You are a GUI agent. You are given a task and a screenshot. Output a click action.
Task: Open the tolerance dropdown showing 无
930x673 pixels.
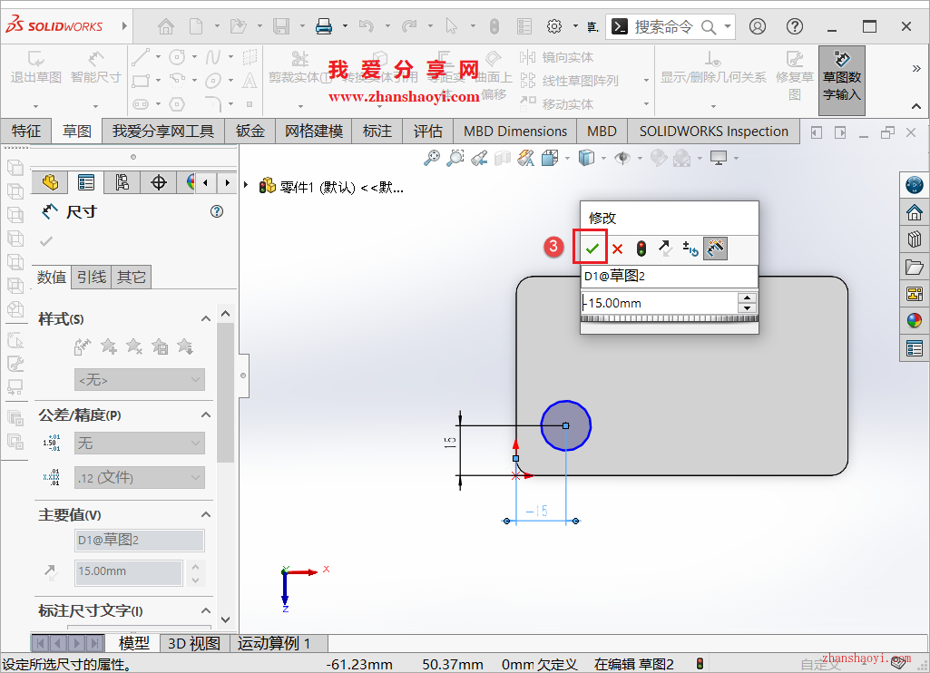[139, 444]
